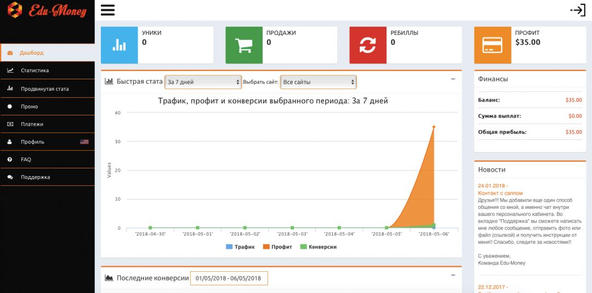Toggle the hamburger sidebar menu
592x293 pixels.
(x=107, y=10)
